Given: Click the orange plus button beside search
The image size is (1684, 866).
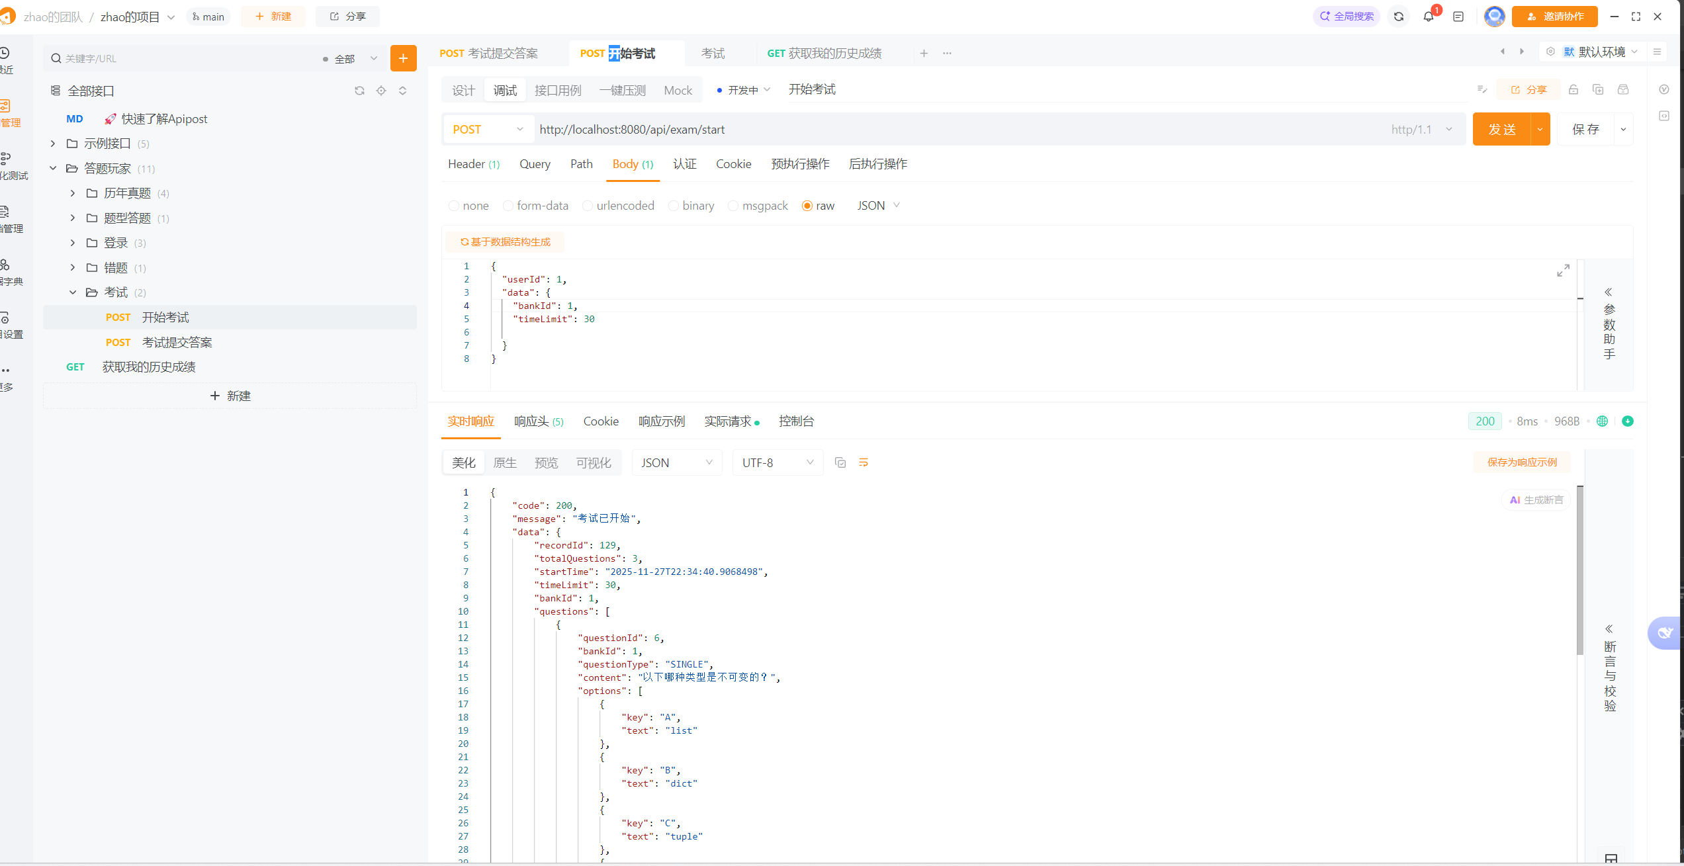Looking at the screenshot, I should click(x=403, y=58).
